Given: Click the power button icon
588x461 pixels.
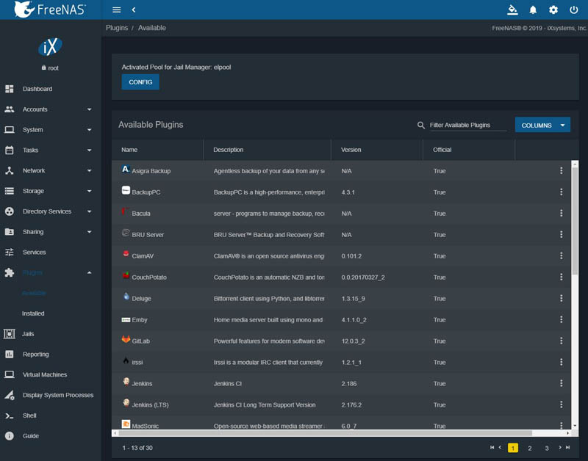Looking at the screenshot, I should [573, 10].
